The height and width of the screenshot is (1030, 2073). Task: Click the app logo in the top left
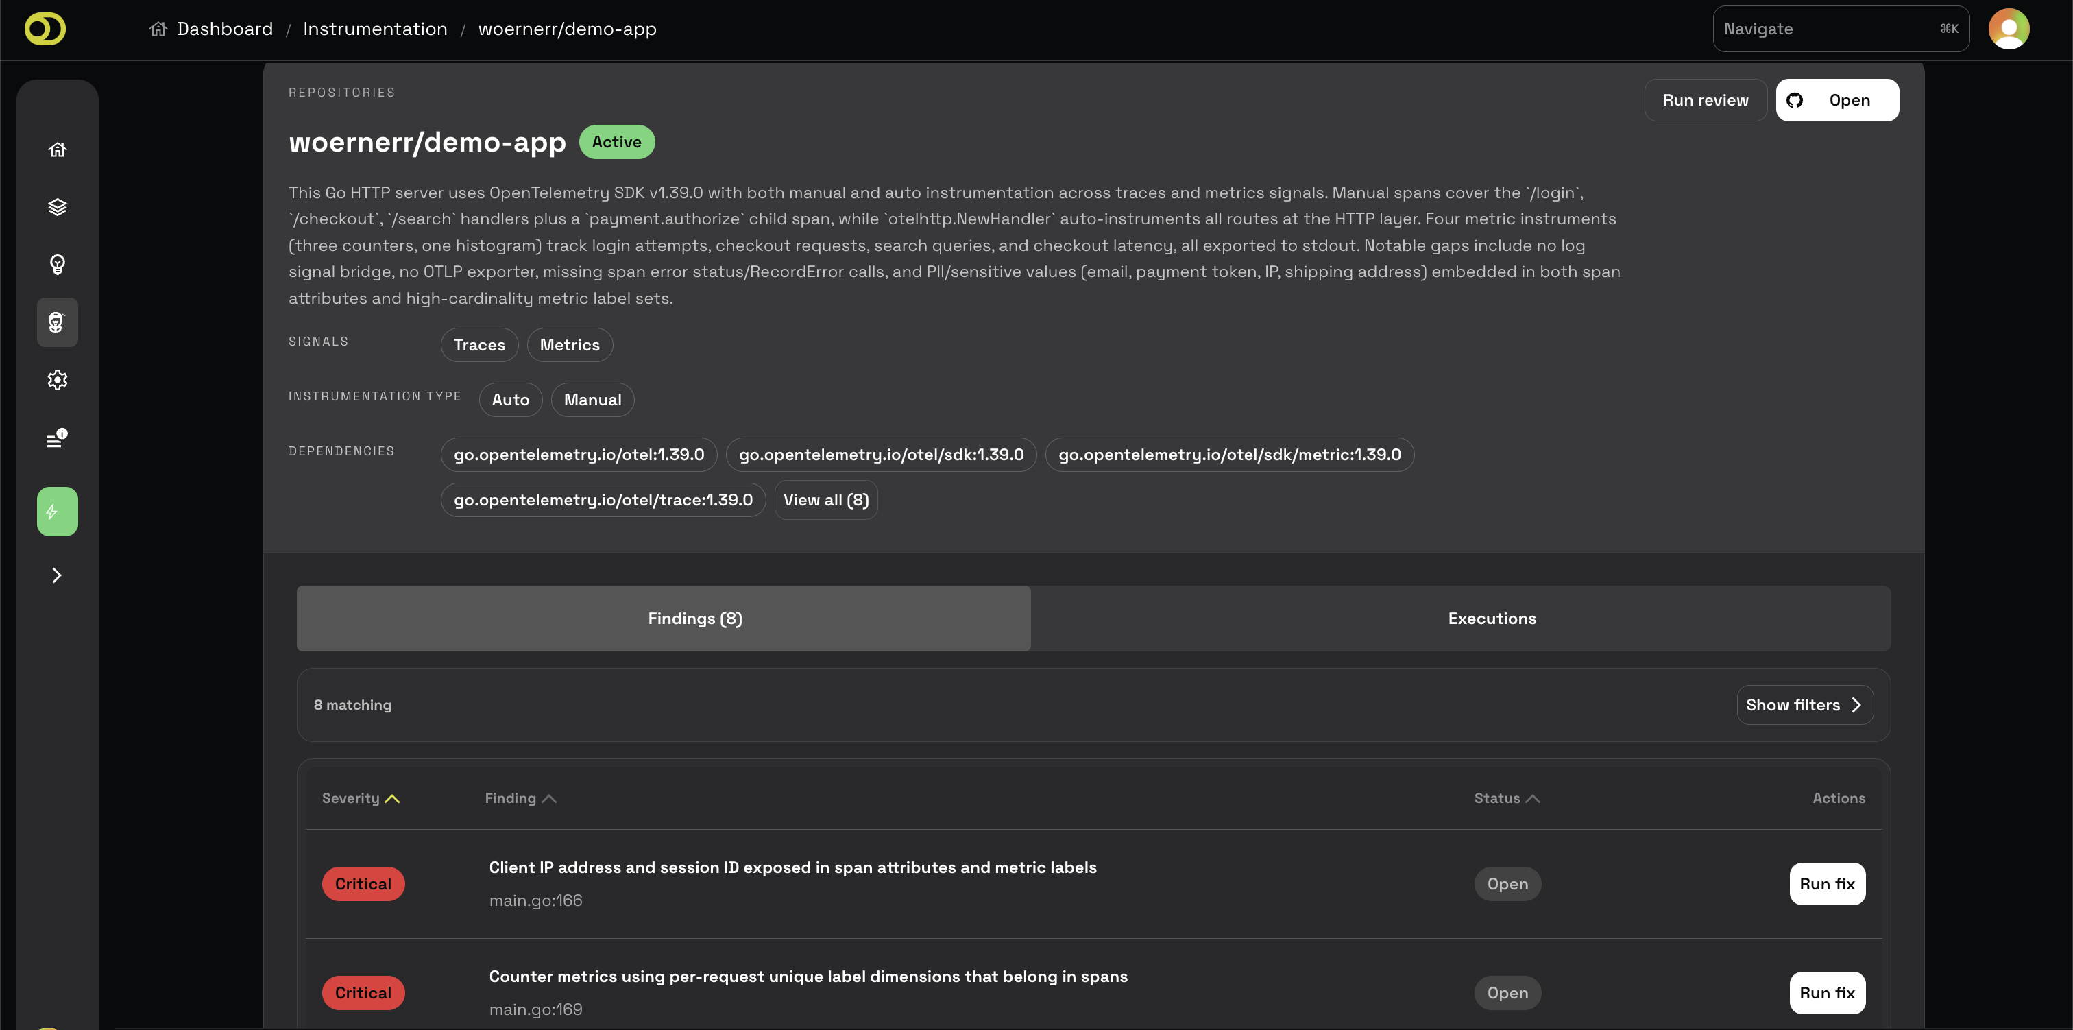click(45, 28)
